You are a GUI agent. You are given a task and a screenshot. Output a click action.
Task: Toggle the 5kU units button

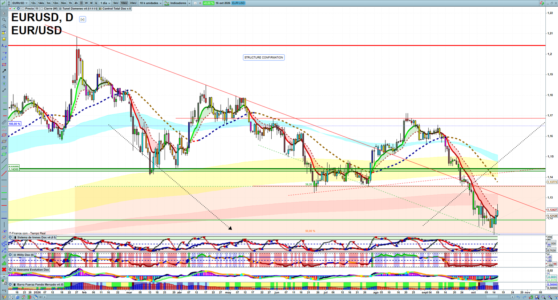[116, 3]
